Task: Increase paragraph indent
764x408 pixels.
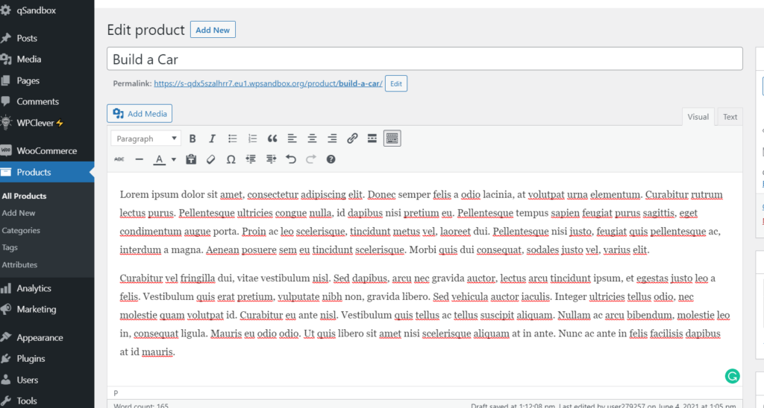Action: (x=271, y=159)
